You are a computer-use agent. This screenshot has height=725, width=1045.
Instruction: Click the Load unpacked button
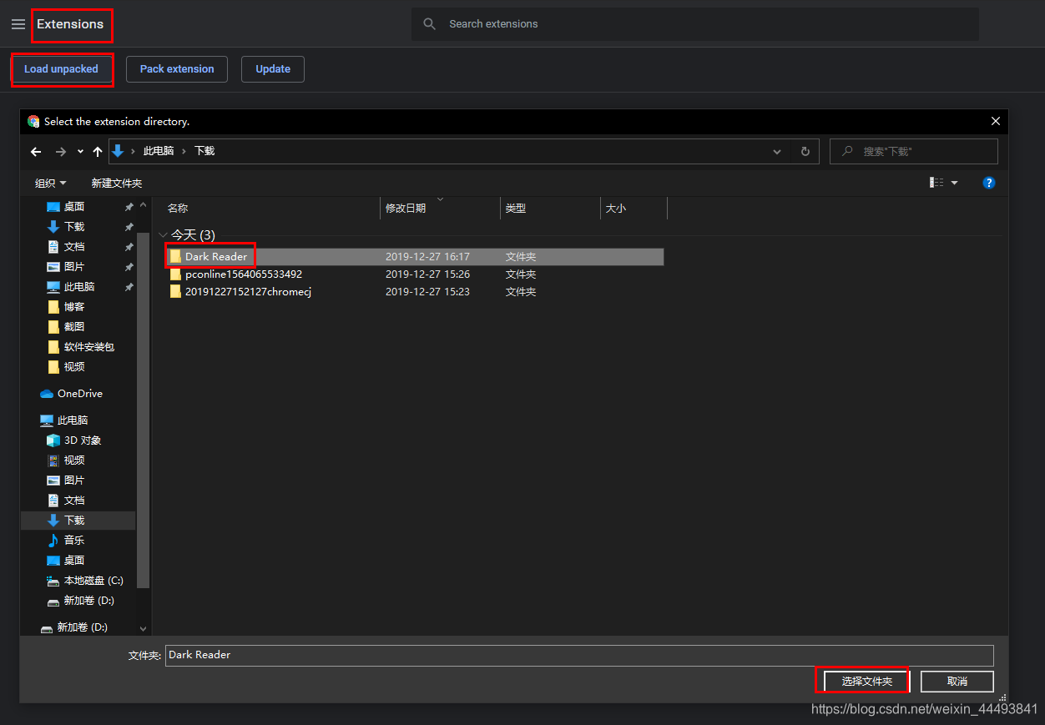(61, 69)
